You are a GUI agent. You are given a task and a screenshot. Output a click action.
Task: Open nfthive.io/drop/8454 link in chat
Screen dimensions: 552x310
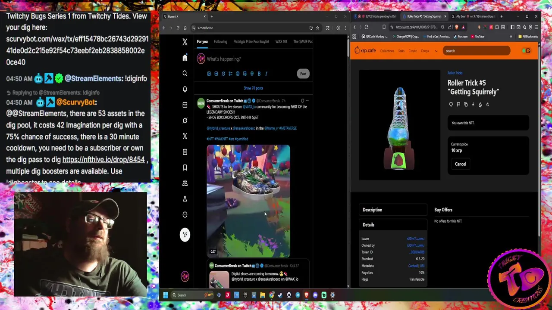tap(103, 160)
